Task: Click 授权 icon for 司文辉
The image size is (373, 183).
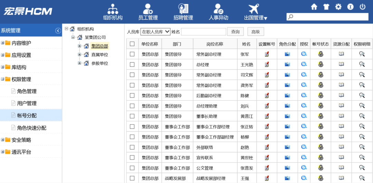Action: pos(304,75)
